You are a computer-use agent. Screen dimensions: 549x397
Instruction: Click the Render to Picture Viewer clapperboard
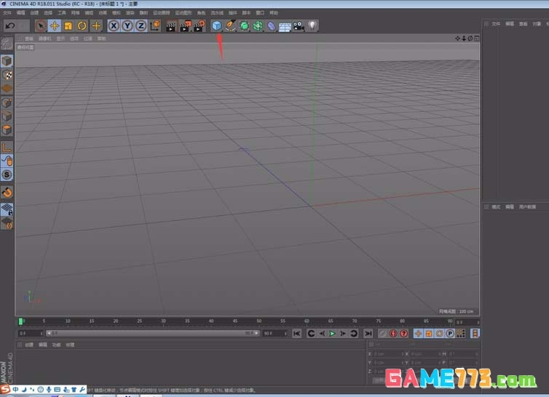pos(184,25)
